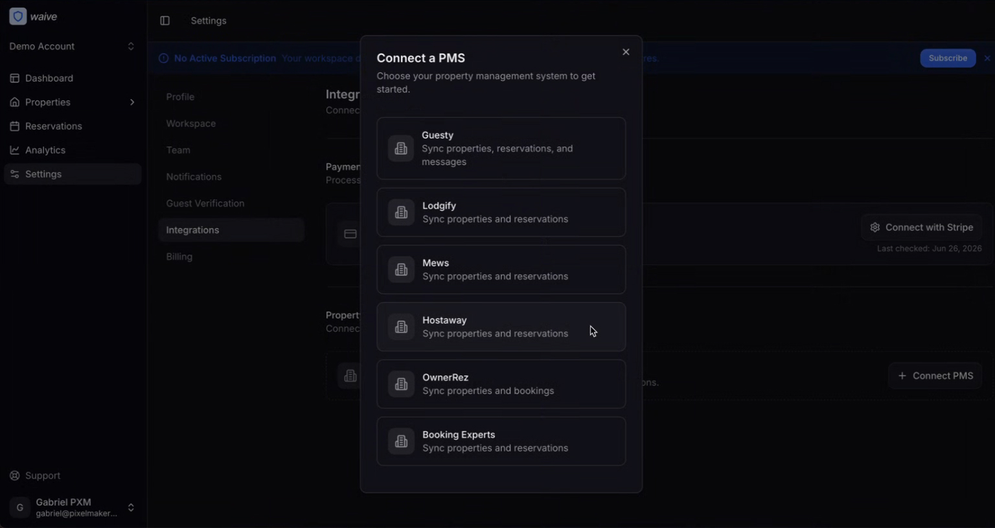Choose Lodgify as the PMS
The image size is (995, 528).
click(x=501, y=212)
